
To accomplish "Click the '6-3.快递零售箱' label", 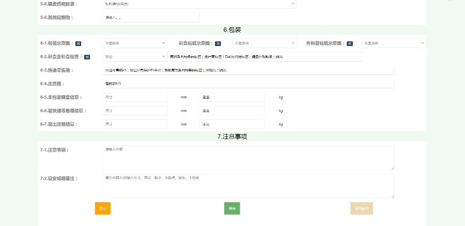I will (x=57, y=70).
